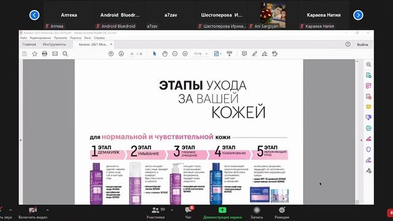Expand the left navigation pane arrow
The width and height of the screenshot is (393, 221).
pyautogui.click(x=20, y=140)
